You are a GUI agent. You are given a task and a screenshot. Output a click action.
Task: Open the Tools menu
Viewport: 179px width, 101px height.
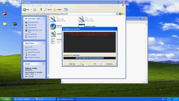point(46,5)
